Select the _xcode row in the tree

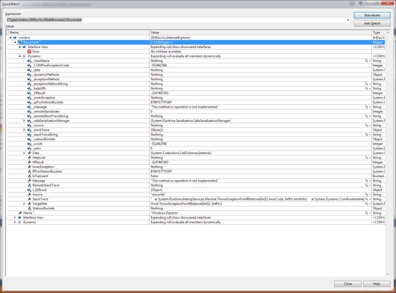[197, 144]
